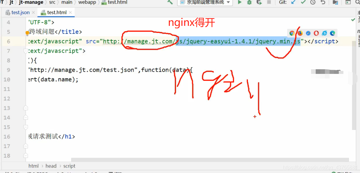Show Git history clock icon
This screenshot has width=360, height=173.
(313, 2)
